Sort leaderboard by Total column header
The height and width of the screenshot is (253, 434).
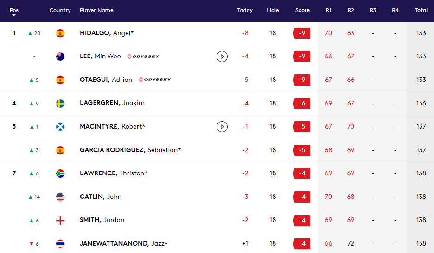[421, 10]
